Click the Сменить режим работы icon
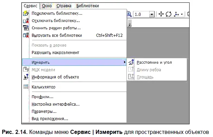213x137 pixels. coord(26,28)
